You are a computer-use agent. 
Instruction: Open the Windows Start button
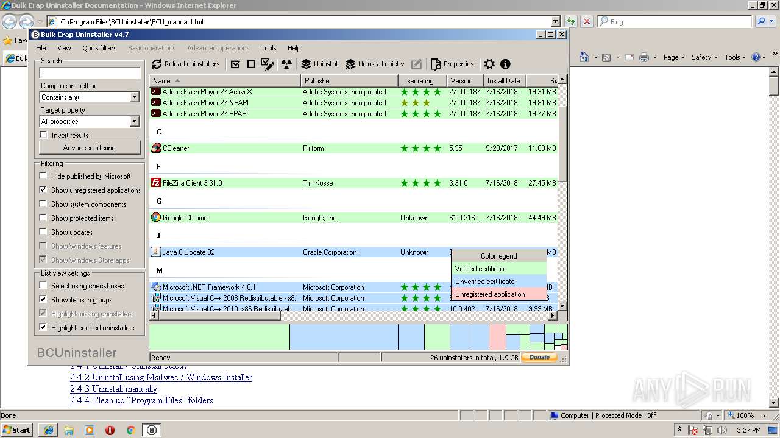pyautogui.click(x=17, y=430)
